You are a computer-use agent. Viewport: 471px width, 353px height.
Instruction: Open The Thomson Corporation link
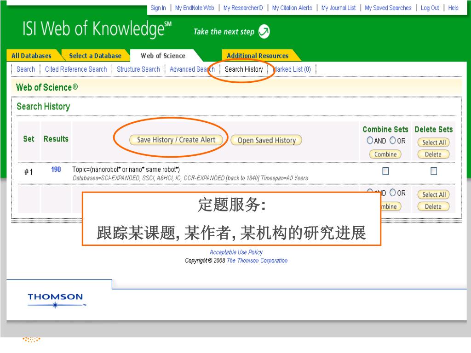[257, 261]
